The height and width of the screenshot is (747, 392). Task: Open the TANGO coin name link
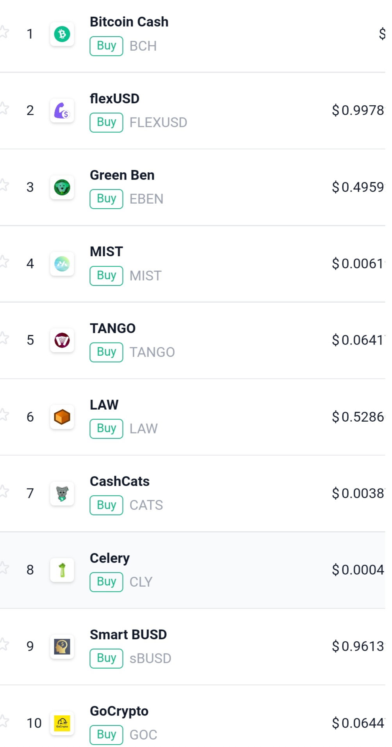pos(113,328)
